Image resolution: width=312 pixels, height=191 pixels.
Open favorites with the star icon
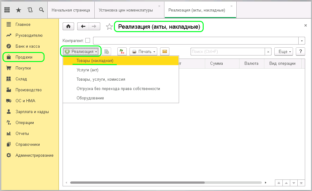(18, 10)
